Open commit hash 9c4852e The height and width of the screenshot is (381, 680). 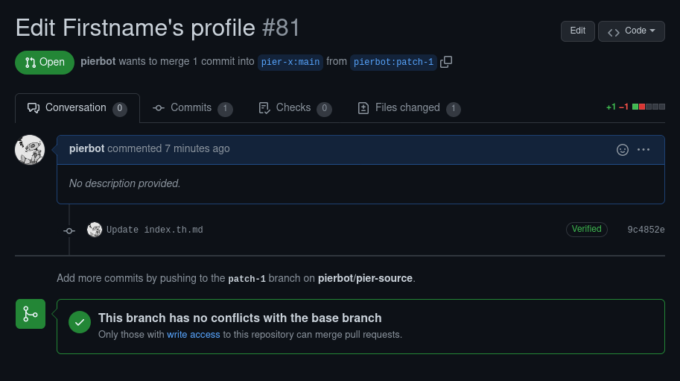[x=646, y=230]
